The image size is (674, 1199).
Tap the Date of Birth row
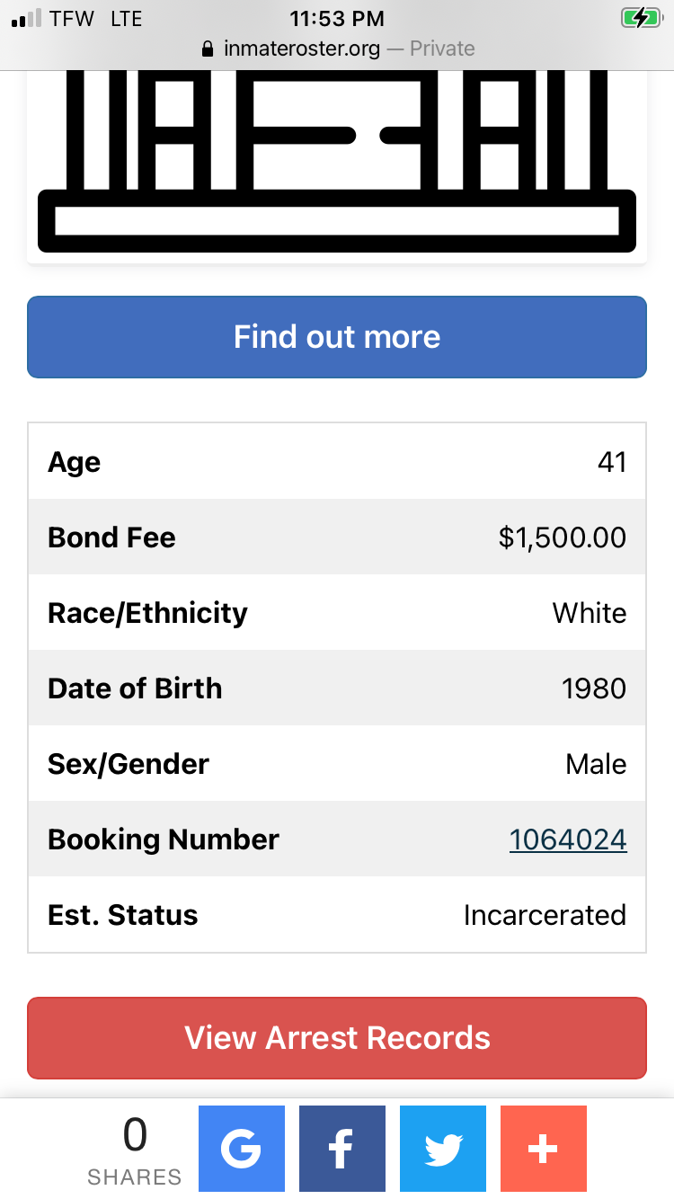[337, 688]
